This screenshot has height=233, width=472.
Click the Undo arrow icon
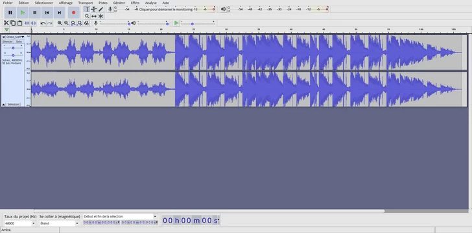tap(43, 23)
